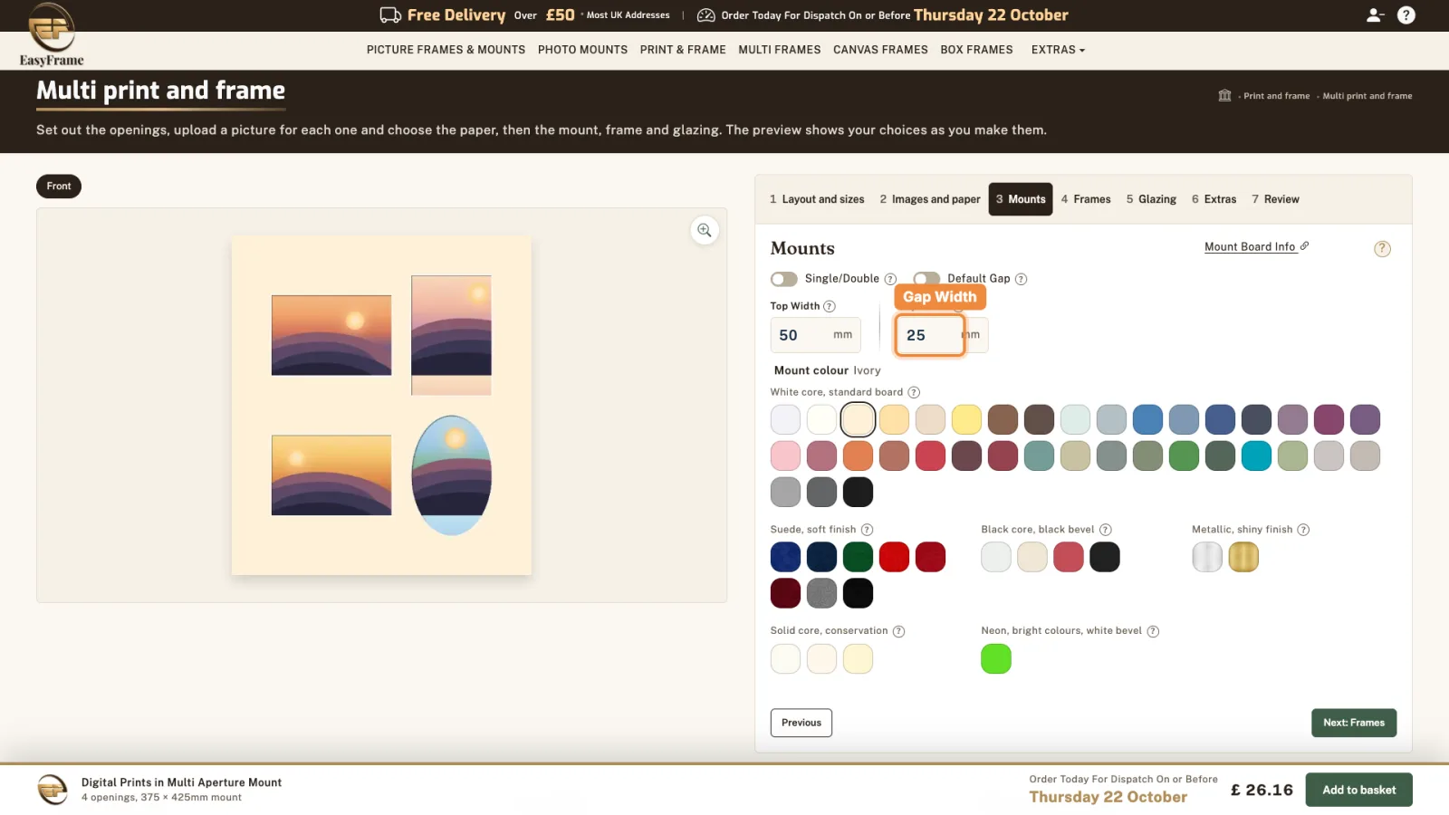Click the Gap Width input field
The width and height of the screenshot is (1449, 815).
pos(930,335)
